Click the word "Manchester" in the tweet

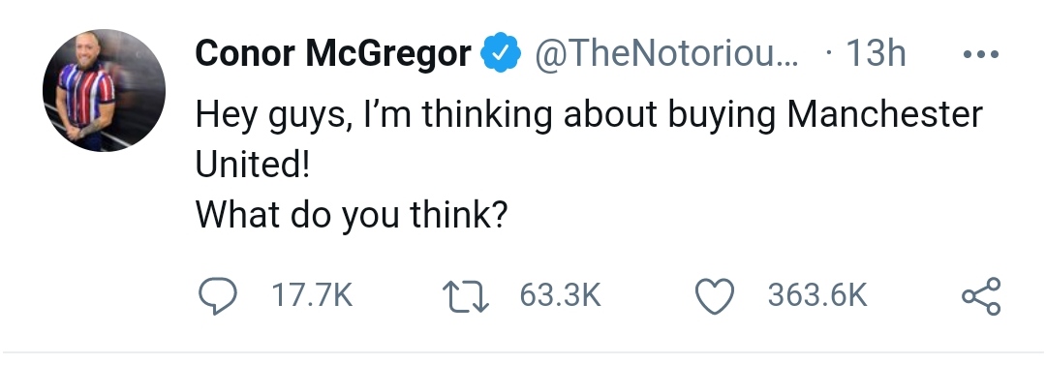[x=884, y=114]
